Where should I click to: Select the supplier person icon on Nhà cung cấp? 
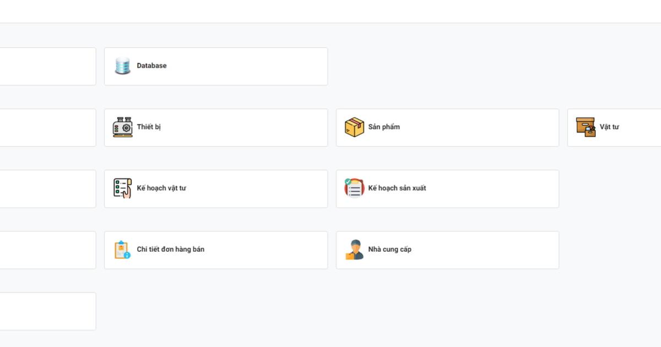pos(354,250)
